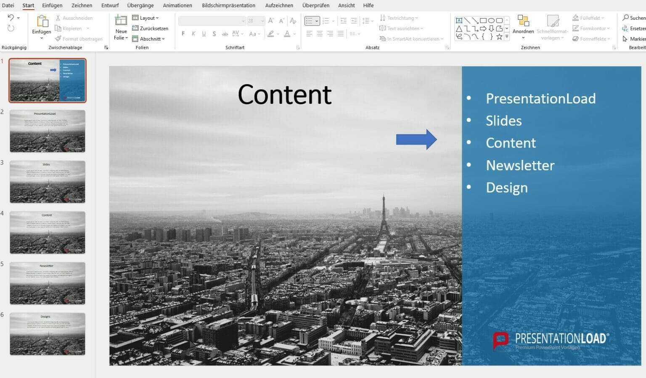Click the Ausschneiden cut icon

(59, 18)
